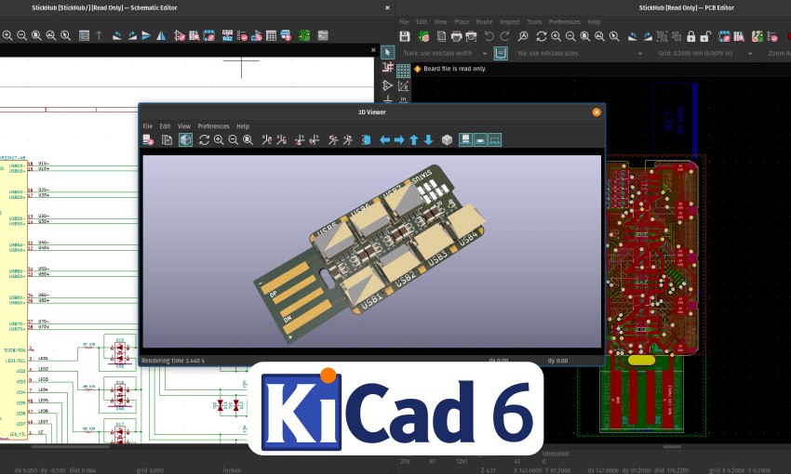Zoom in using 3D Viewer toolbar
791x474 pixels.
[219, 140]
